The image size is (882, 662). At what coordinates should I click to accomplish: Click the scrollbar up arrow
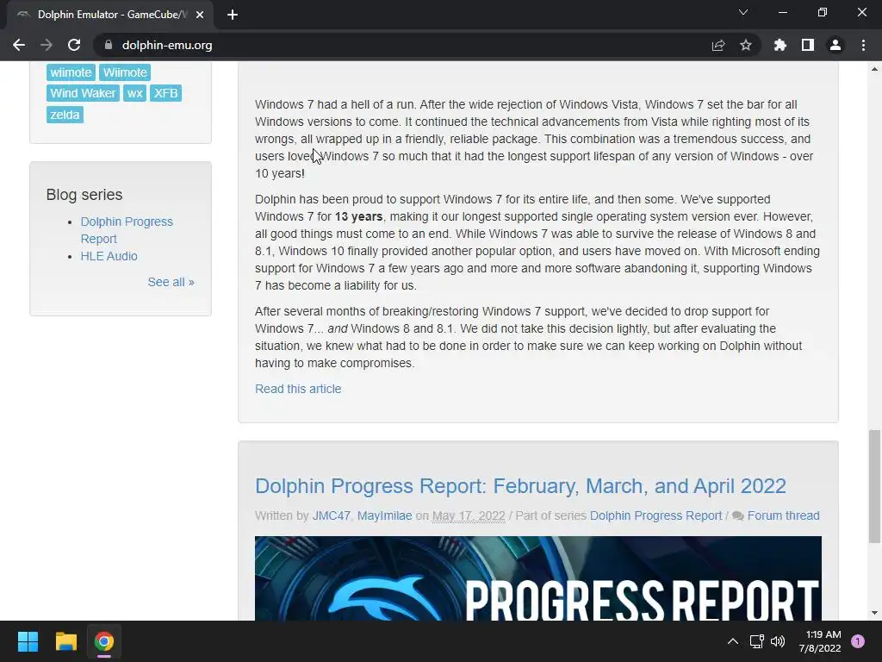coord(874,69)
